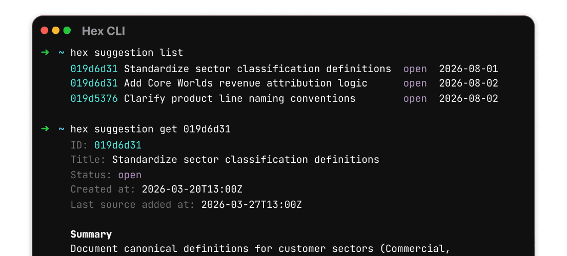567x256 pixels.
Task: Click the green prompt arrow before 'hex suggestion list'
Action: point(45,52)
